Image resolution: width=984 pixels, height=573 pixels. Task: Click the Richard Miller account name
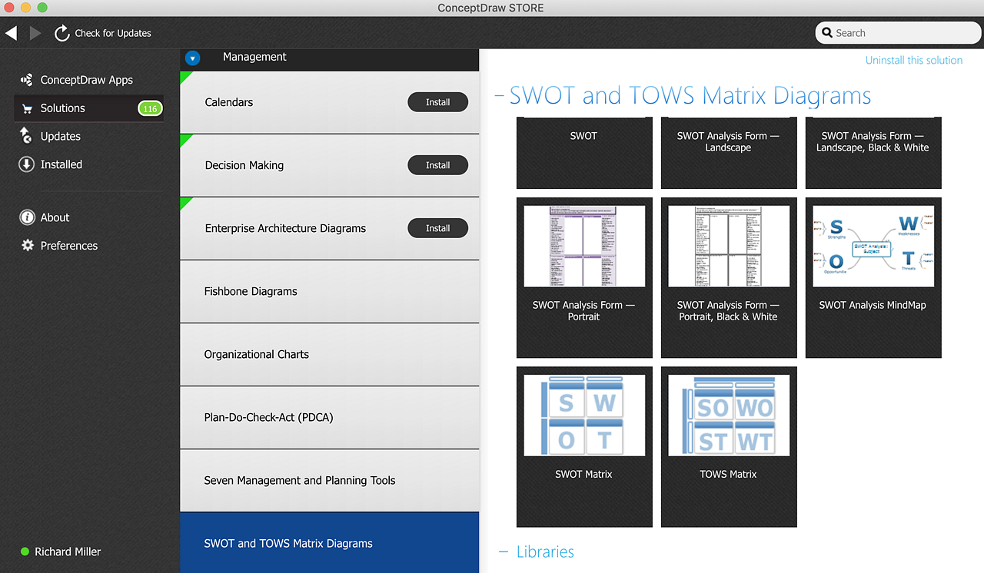pos(68,551)
